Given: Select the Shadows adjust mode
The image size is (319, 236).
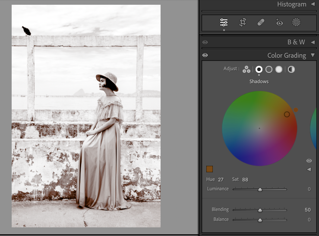Looking at the screenshot, I should (x=259, y=69).
